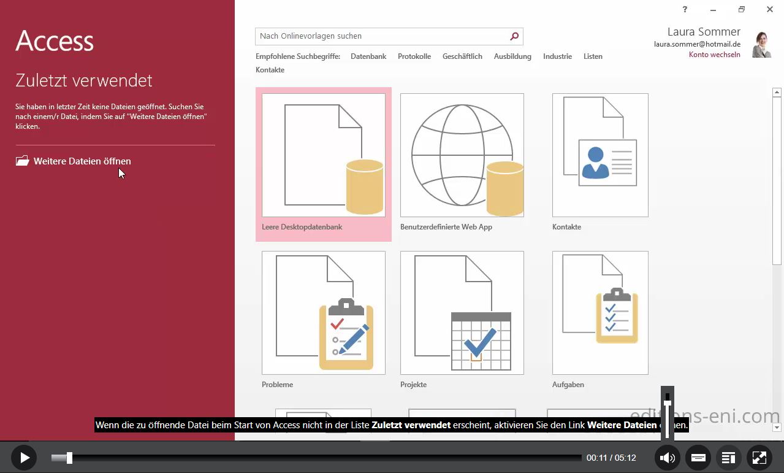Click Laura Sommer profile picture
784x473 pixels.
pos(761,44)
